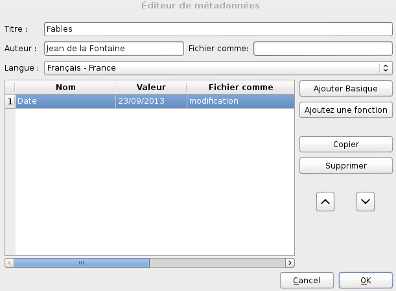Click the scrollbar right arrow
Image resolution: width=396 pixels, height=291 pixels.
click(290, 262)
